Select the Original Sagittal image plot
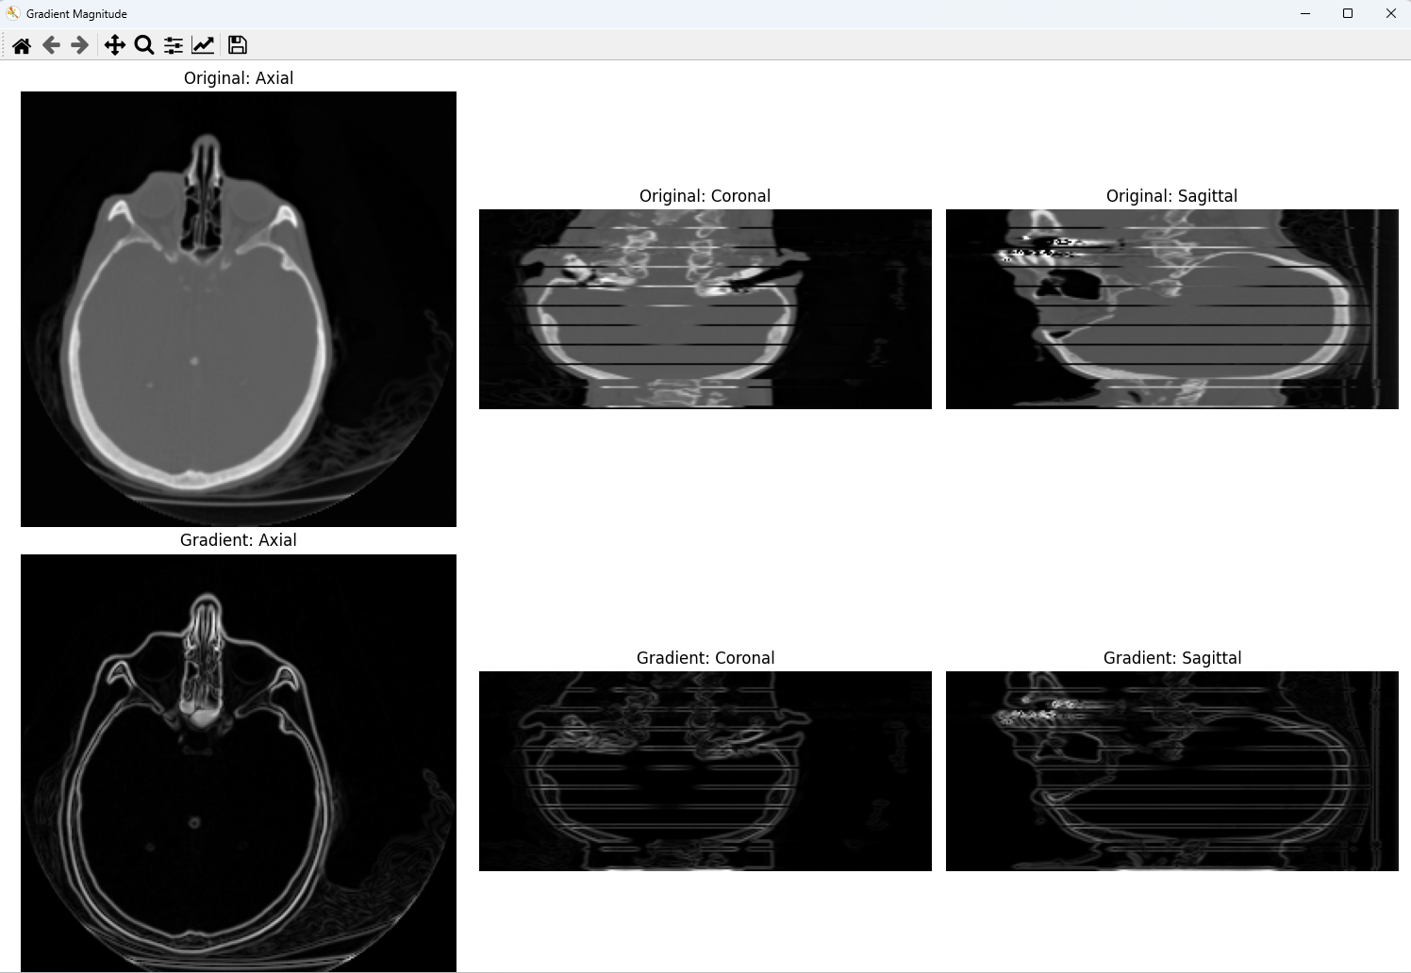Image resolution: width=1411 pixels, height=973 pixels. [1171, 309]
